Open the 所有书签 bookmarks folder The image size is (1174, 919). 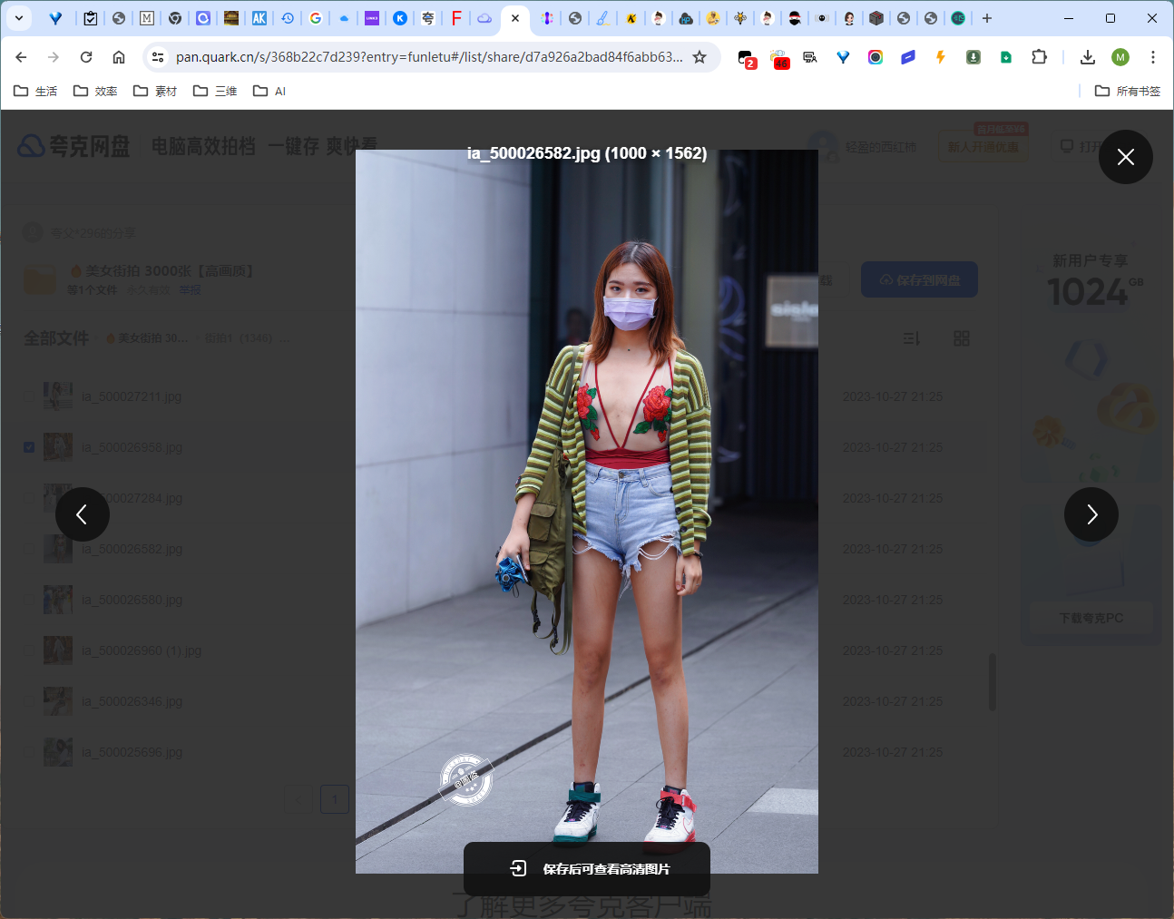[1128, 91]
